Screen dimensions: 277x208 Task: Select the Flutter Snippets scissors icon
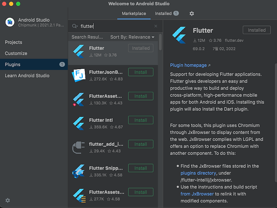point(79,171)
